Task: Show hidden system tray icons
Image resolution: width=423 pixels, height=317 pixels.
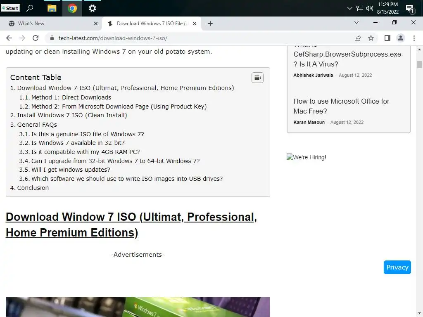Action: (349, 8)
